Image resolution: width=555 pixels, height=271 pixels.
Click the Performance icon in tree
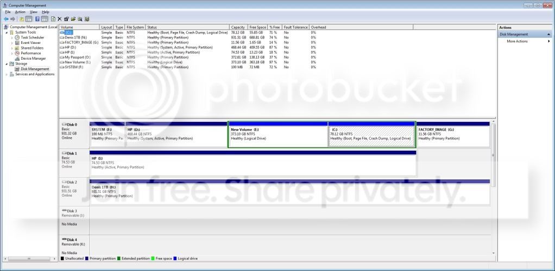(17, 53)
